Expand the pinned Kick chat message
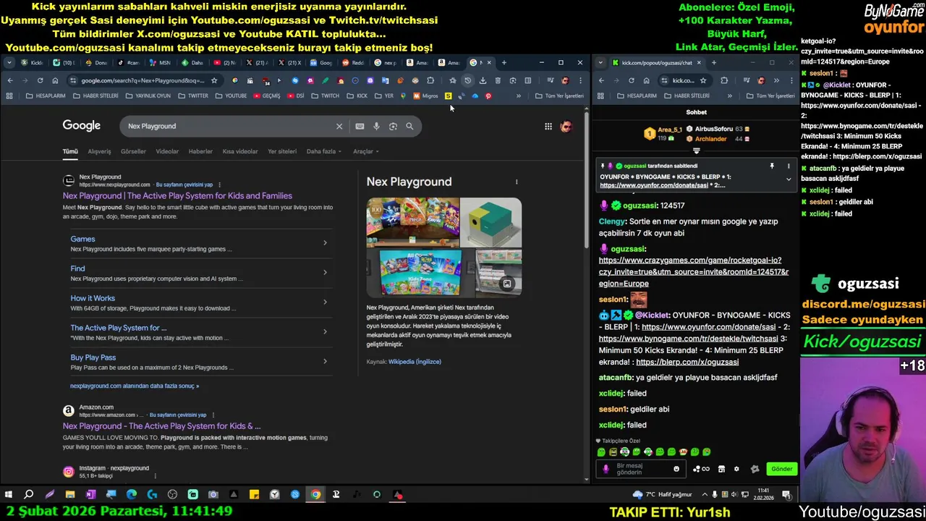The height and width of the screenshot is (521, 926). click(789, 179)
